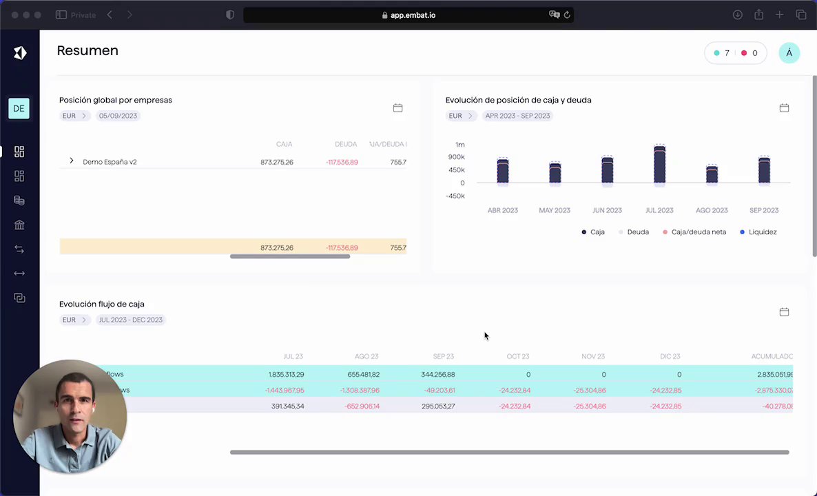
Task: Open EUR currency selector in flujo de caja
Action: [74, 320]
